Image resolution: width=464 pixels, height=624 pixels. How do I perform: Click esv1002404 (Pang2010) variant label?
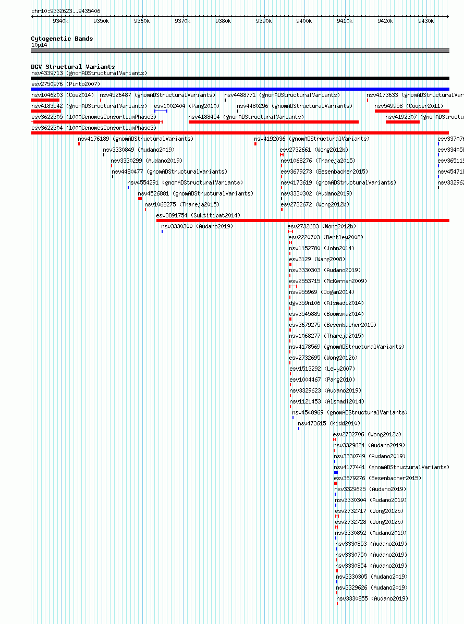[187, 106]
